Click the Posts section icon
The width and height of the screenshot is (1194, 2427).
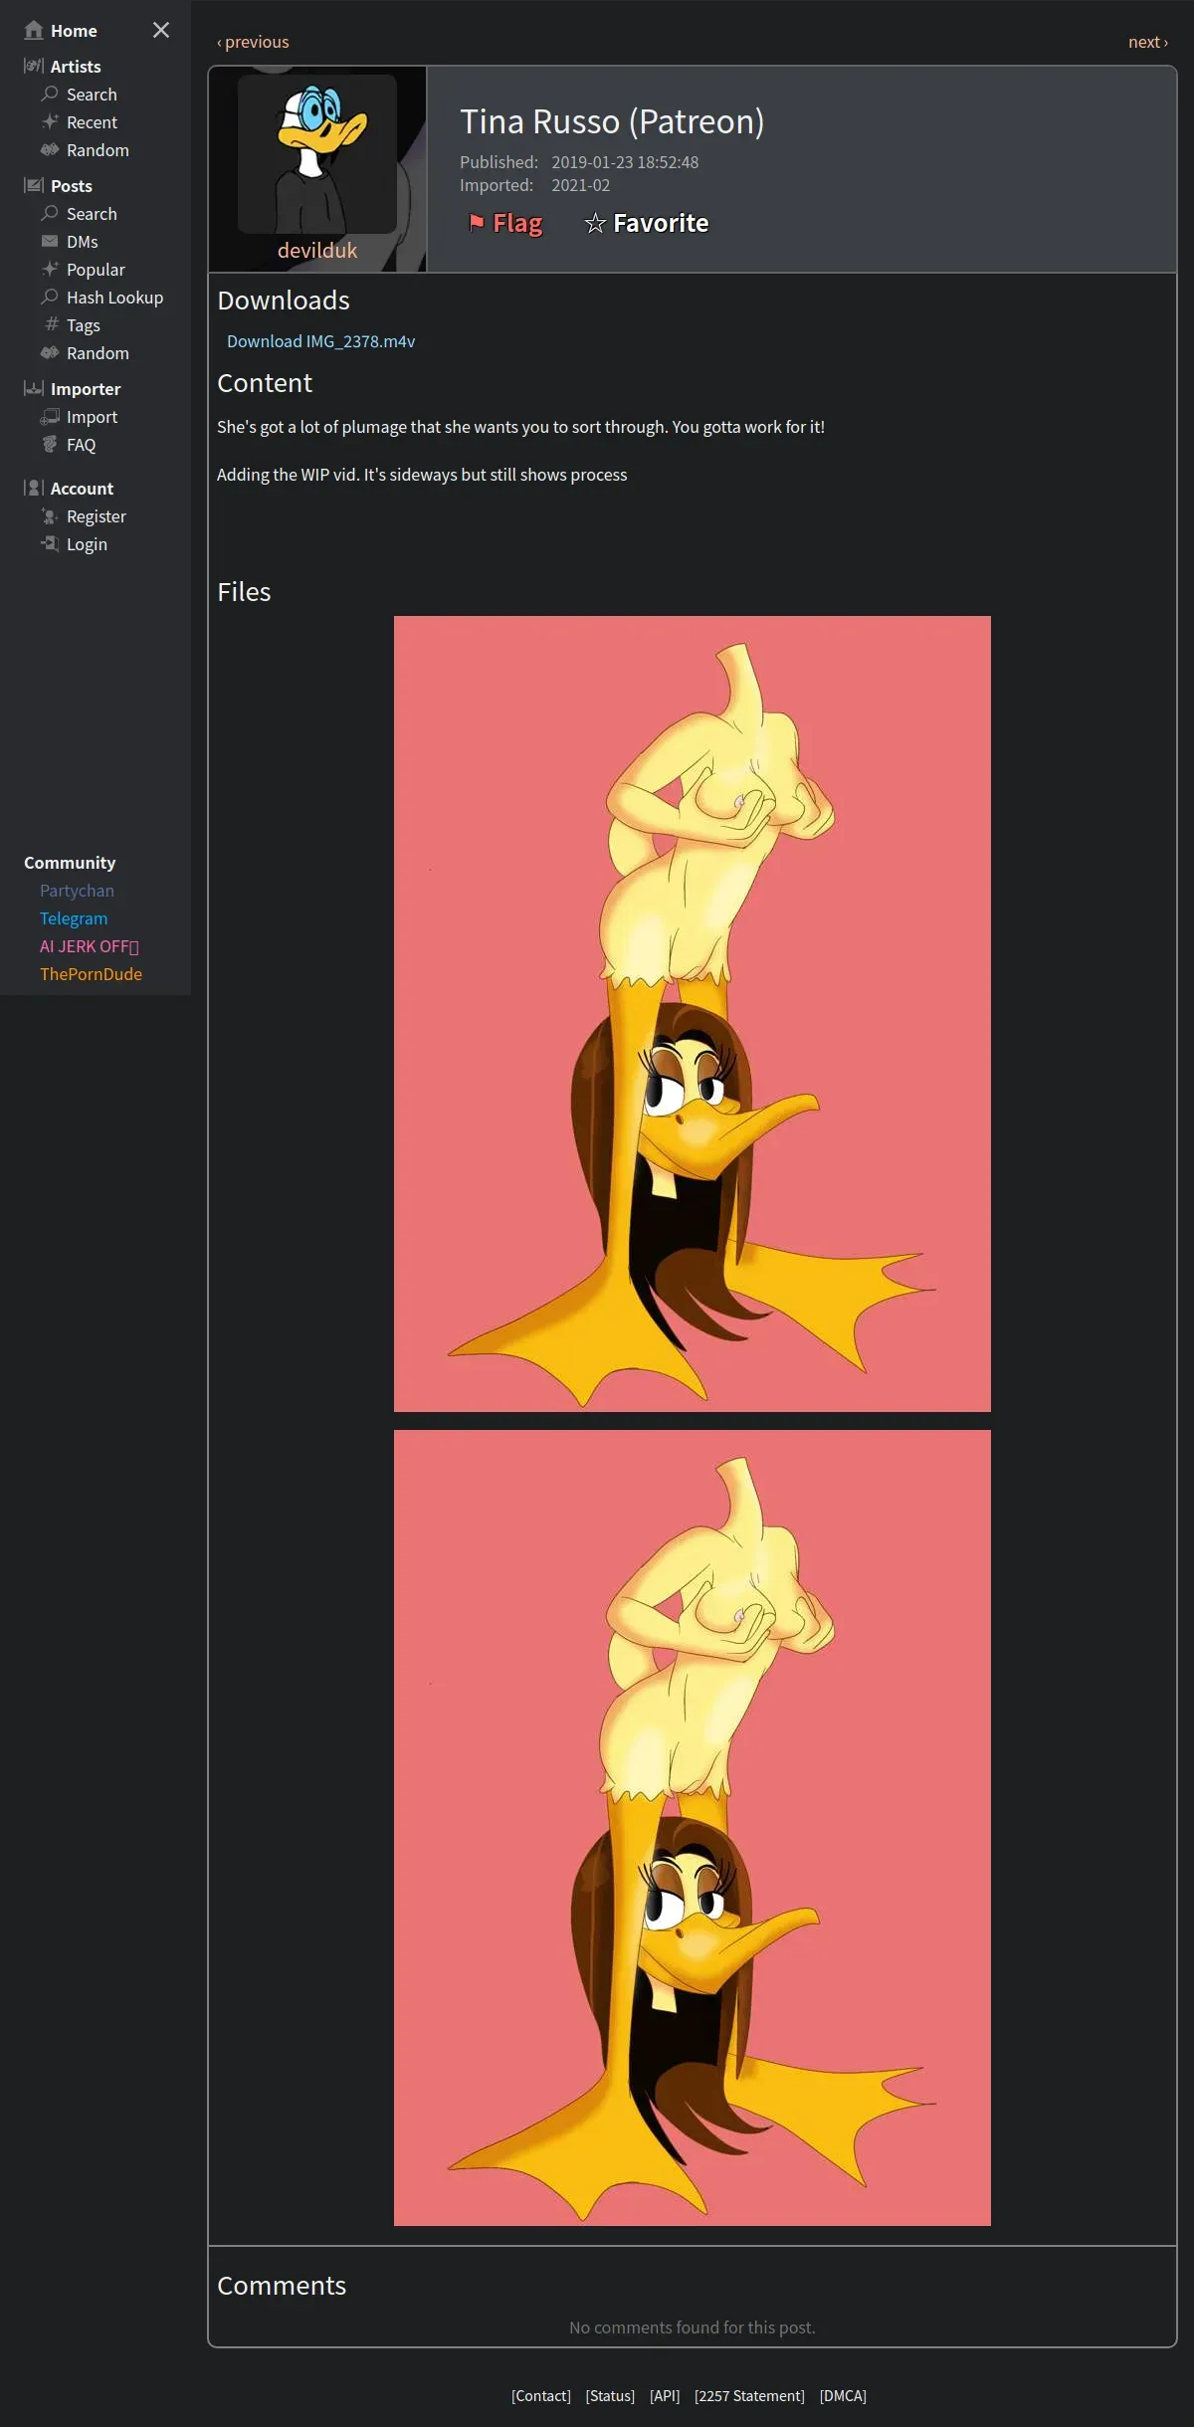point(34,185)
